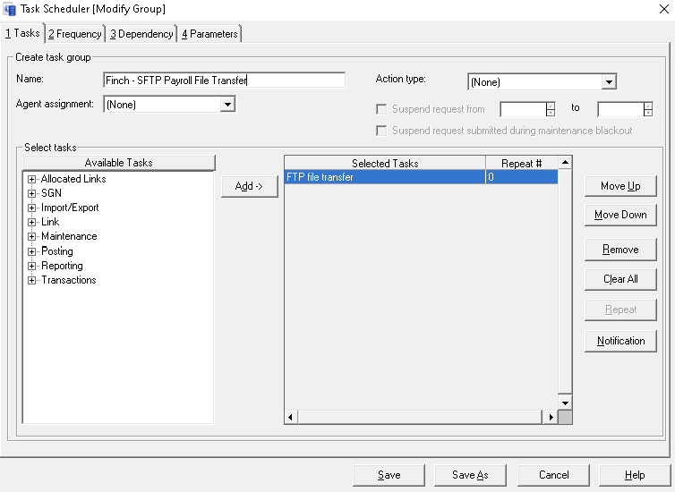675x492 pixels.
Task: Open the 3 Dependency tab
Action: click(141, 34)
